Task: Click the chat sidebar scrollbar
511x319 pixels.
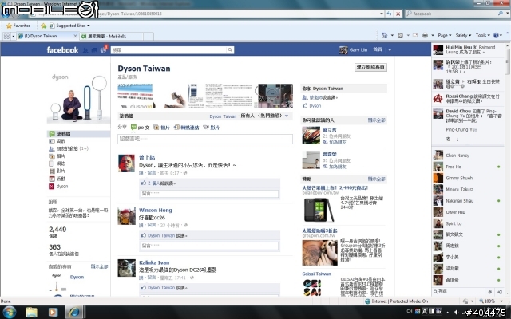Action: click(x=508, y=62)
